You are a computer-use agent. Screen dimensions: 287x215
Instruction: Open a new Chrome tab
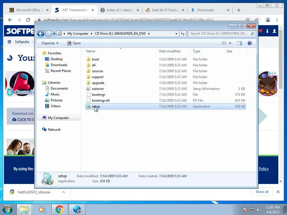[x=239, y=10]
